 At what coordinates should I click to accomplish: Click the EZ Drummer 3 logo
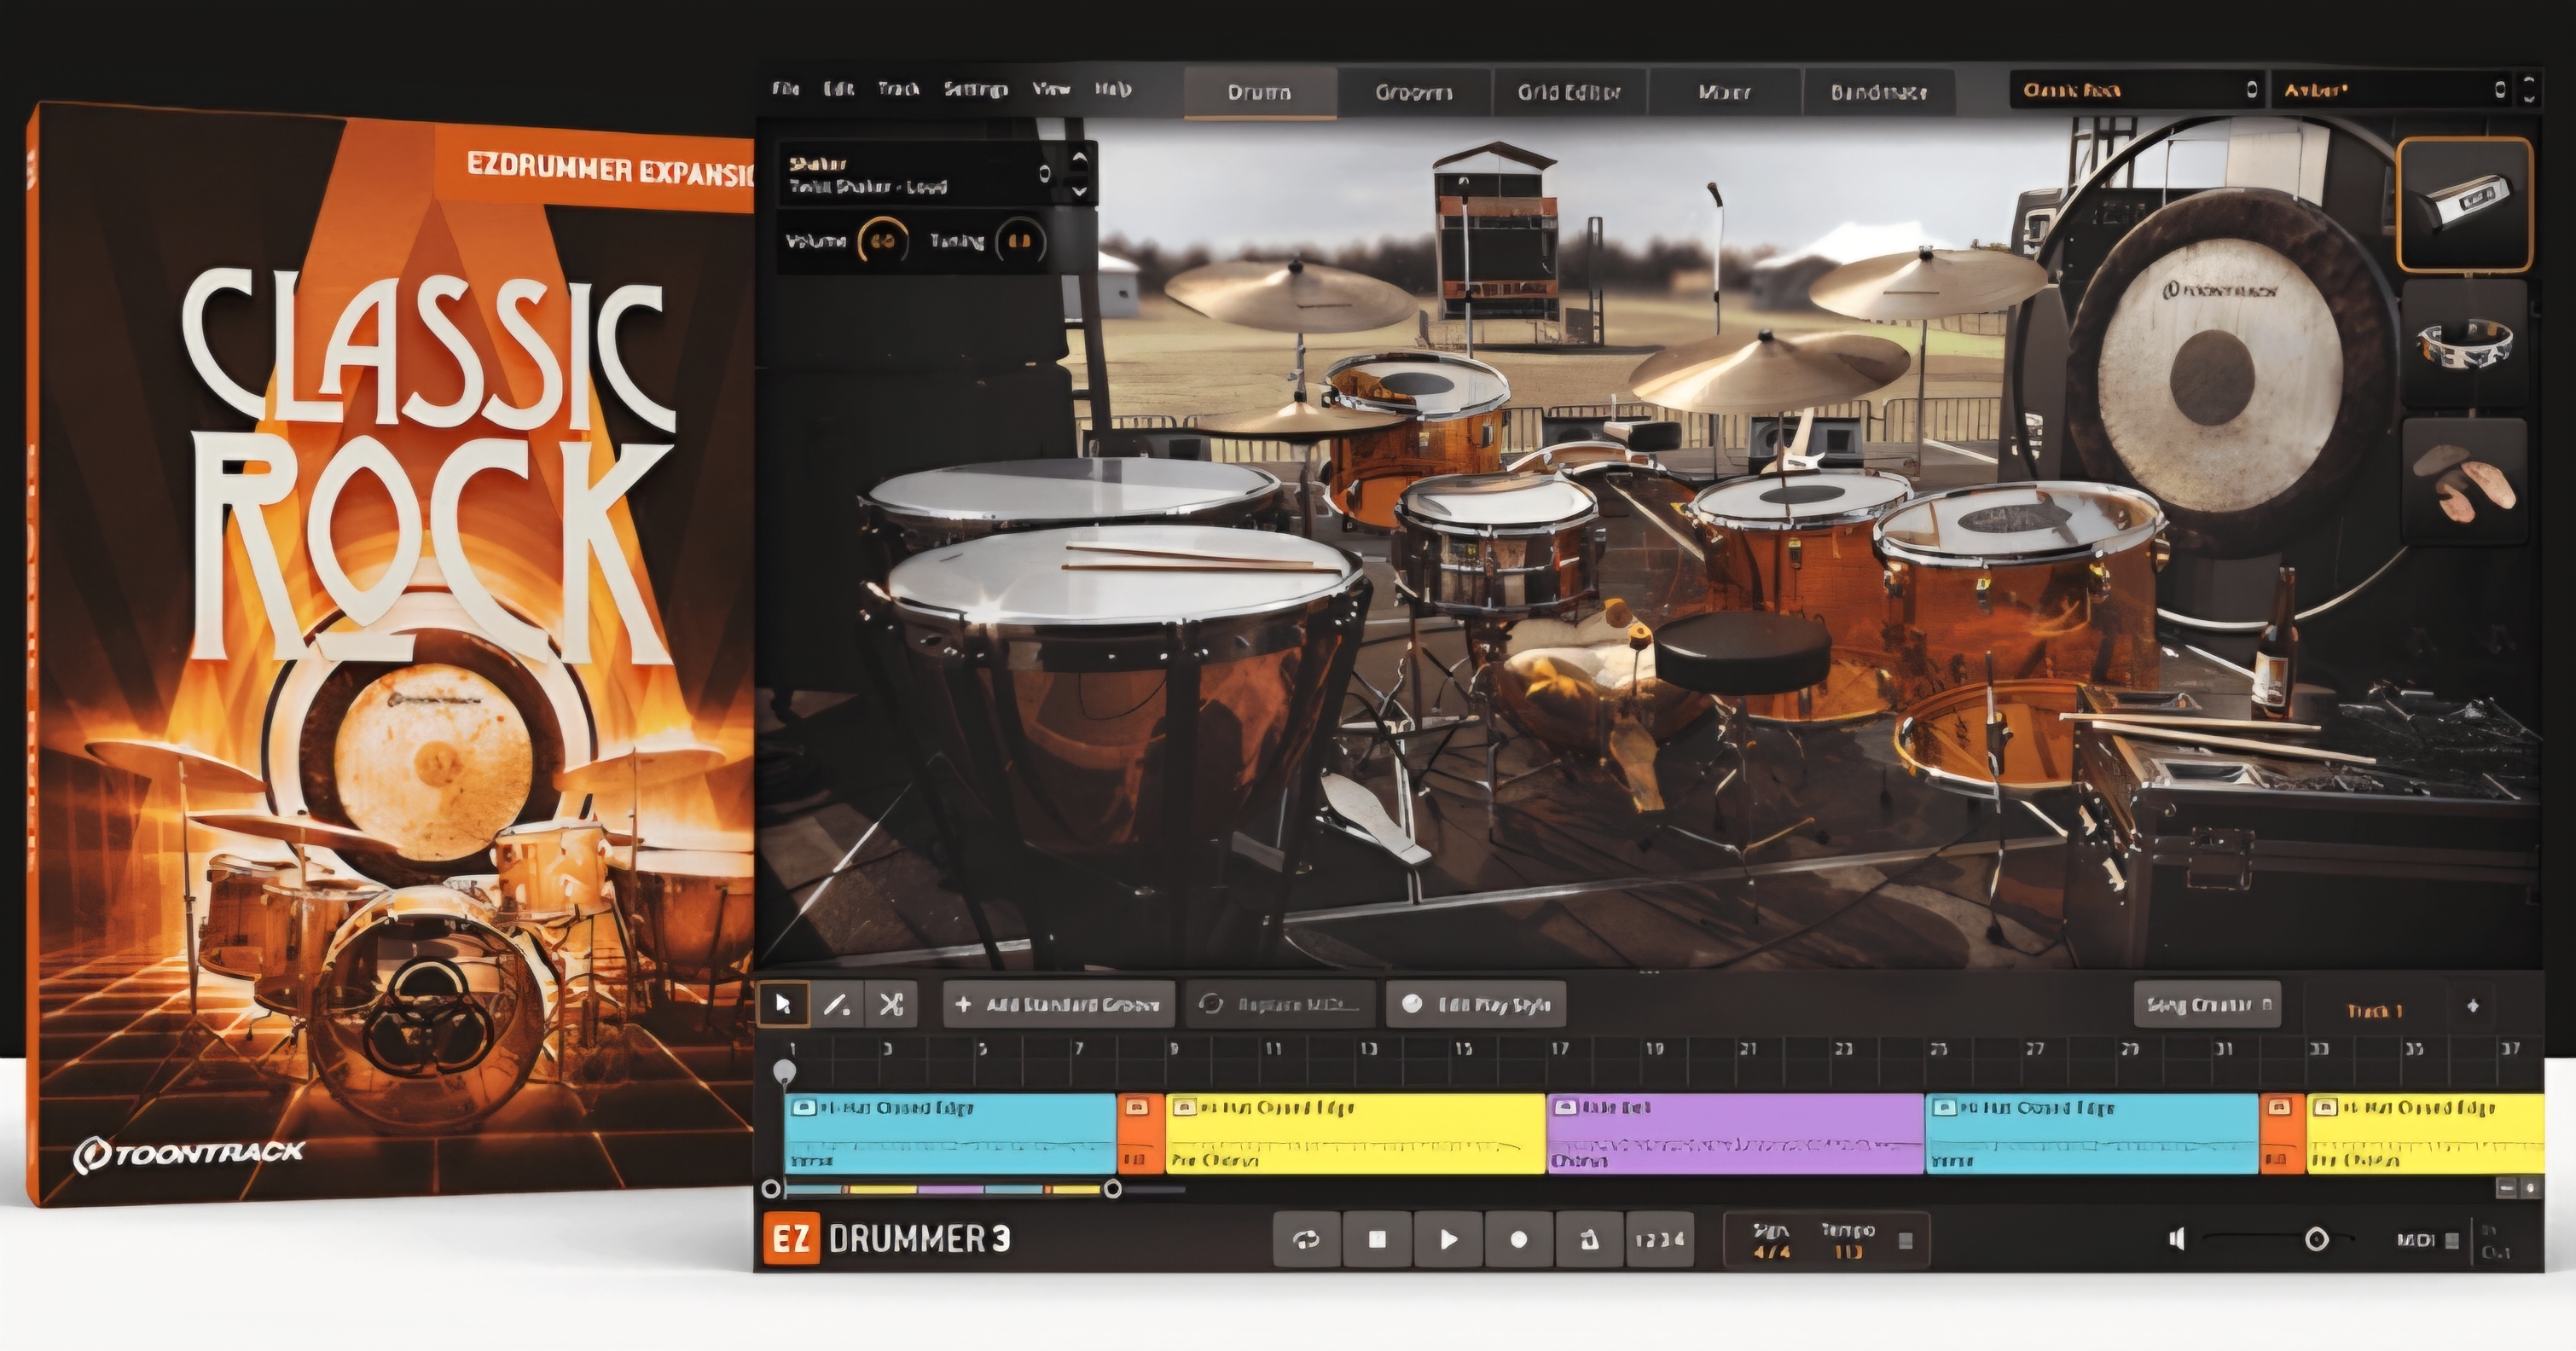pos(887,1239)
